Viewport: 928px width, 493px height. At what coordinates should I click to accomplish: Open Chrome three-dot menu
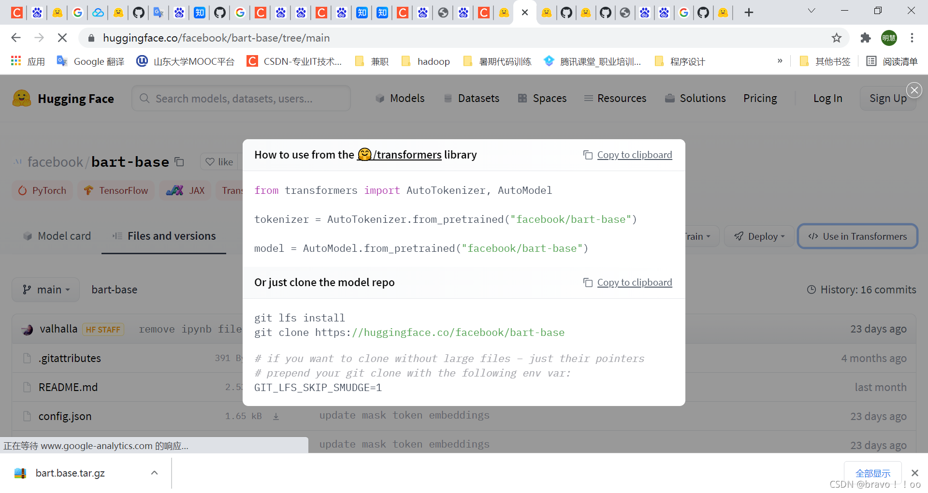(912, 38)
